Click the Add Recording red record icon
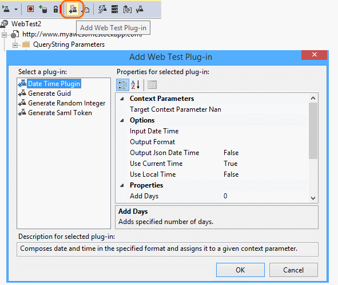 click(30, 9)
